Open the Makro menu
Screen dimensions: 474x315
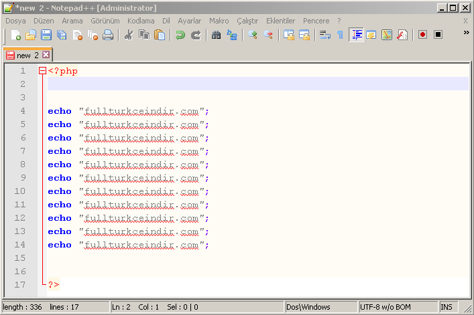click(219, 21)
